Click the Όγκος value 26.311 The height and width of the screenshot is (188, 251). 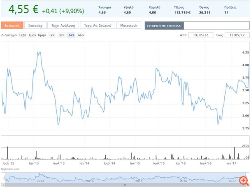(x=205, y=12)
